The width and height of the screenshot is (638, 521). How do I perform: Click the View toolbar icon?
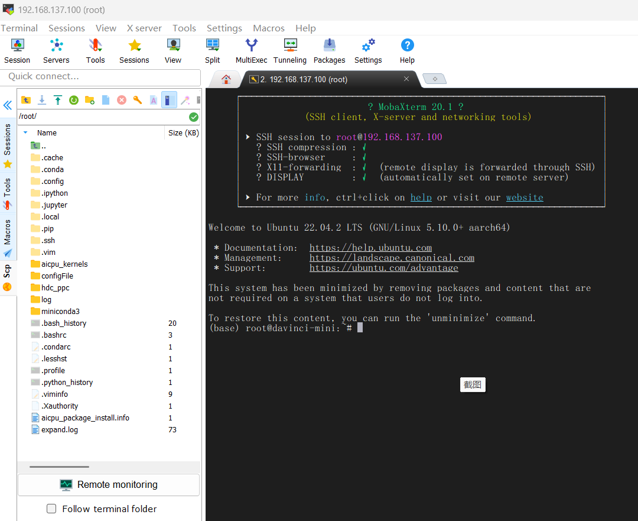173,51
